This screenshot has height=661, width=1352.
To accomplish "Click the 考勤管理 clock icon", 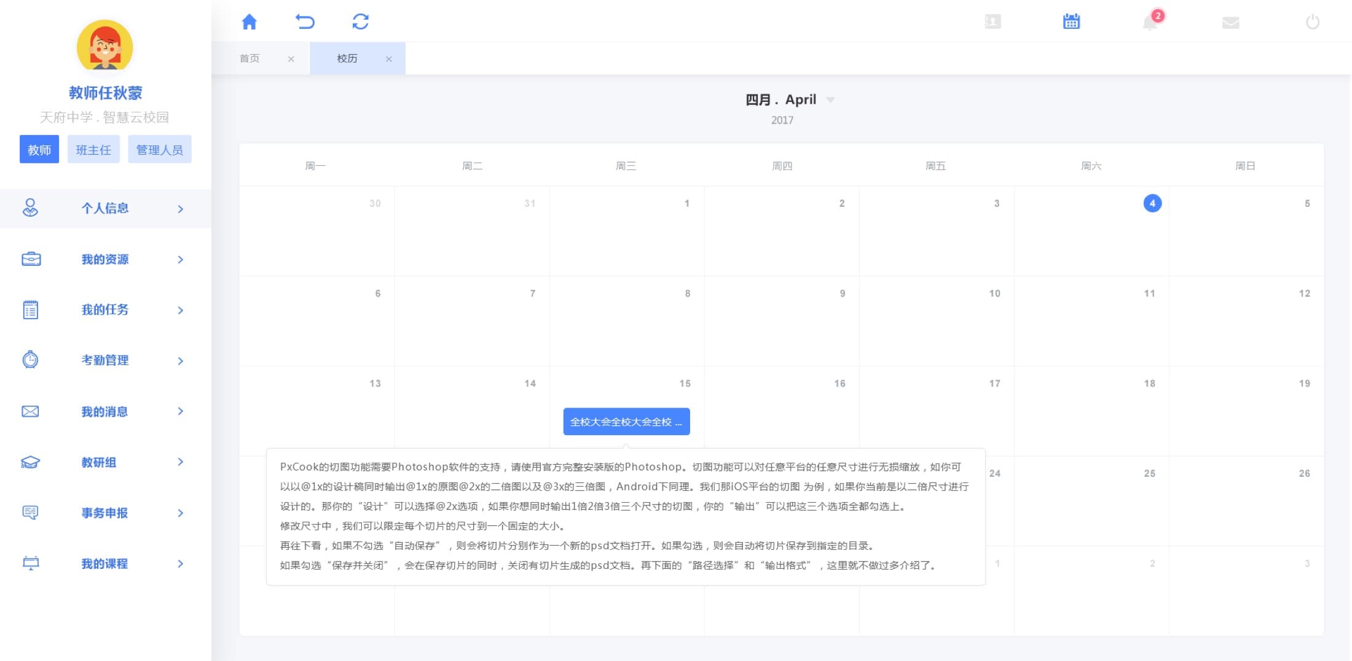I will pos(30,360).
